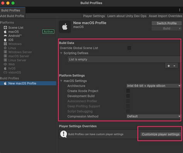The image size is (183, 153).
Task: Select the Linux platform row
Action: [28, 48]
